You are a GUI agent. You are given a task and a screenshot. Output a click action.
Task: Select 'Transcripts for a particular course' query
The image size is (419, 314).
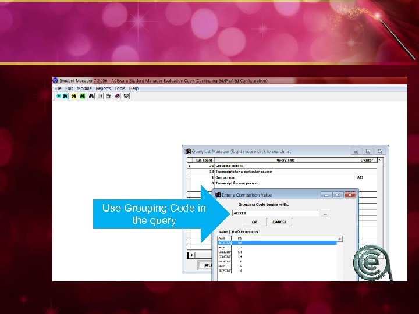283,172
